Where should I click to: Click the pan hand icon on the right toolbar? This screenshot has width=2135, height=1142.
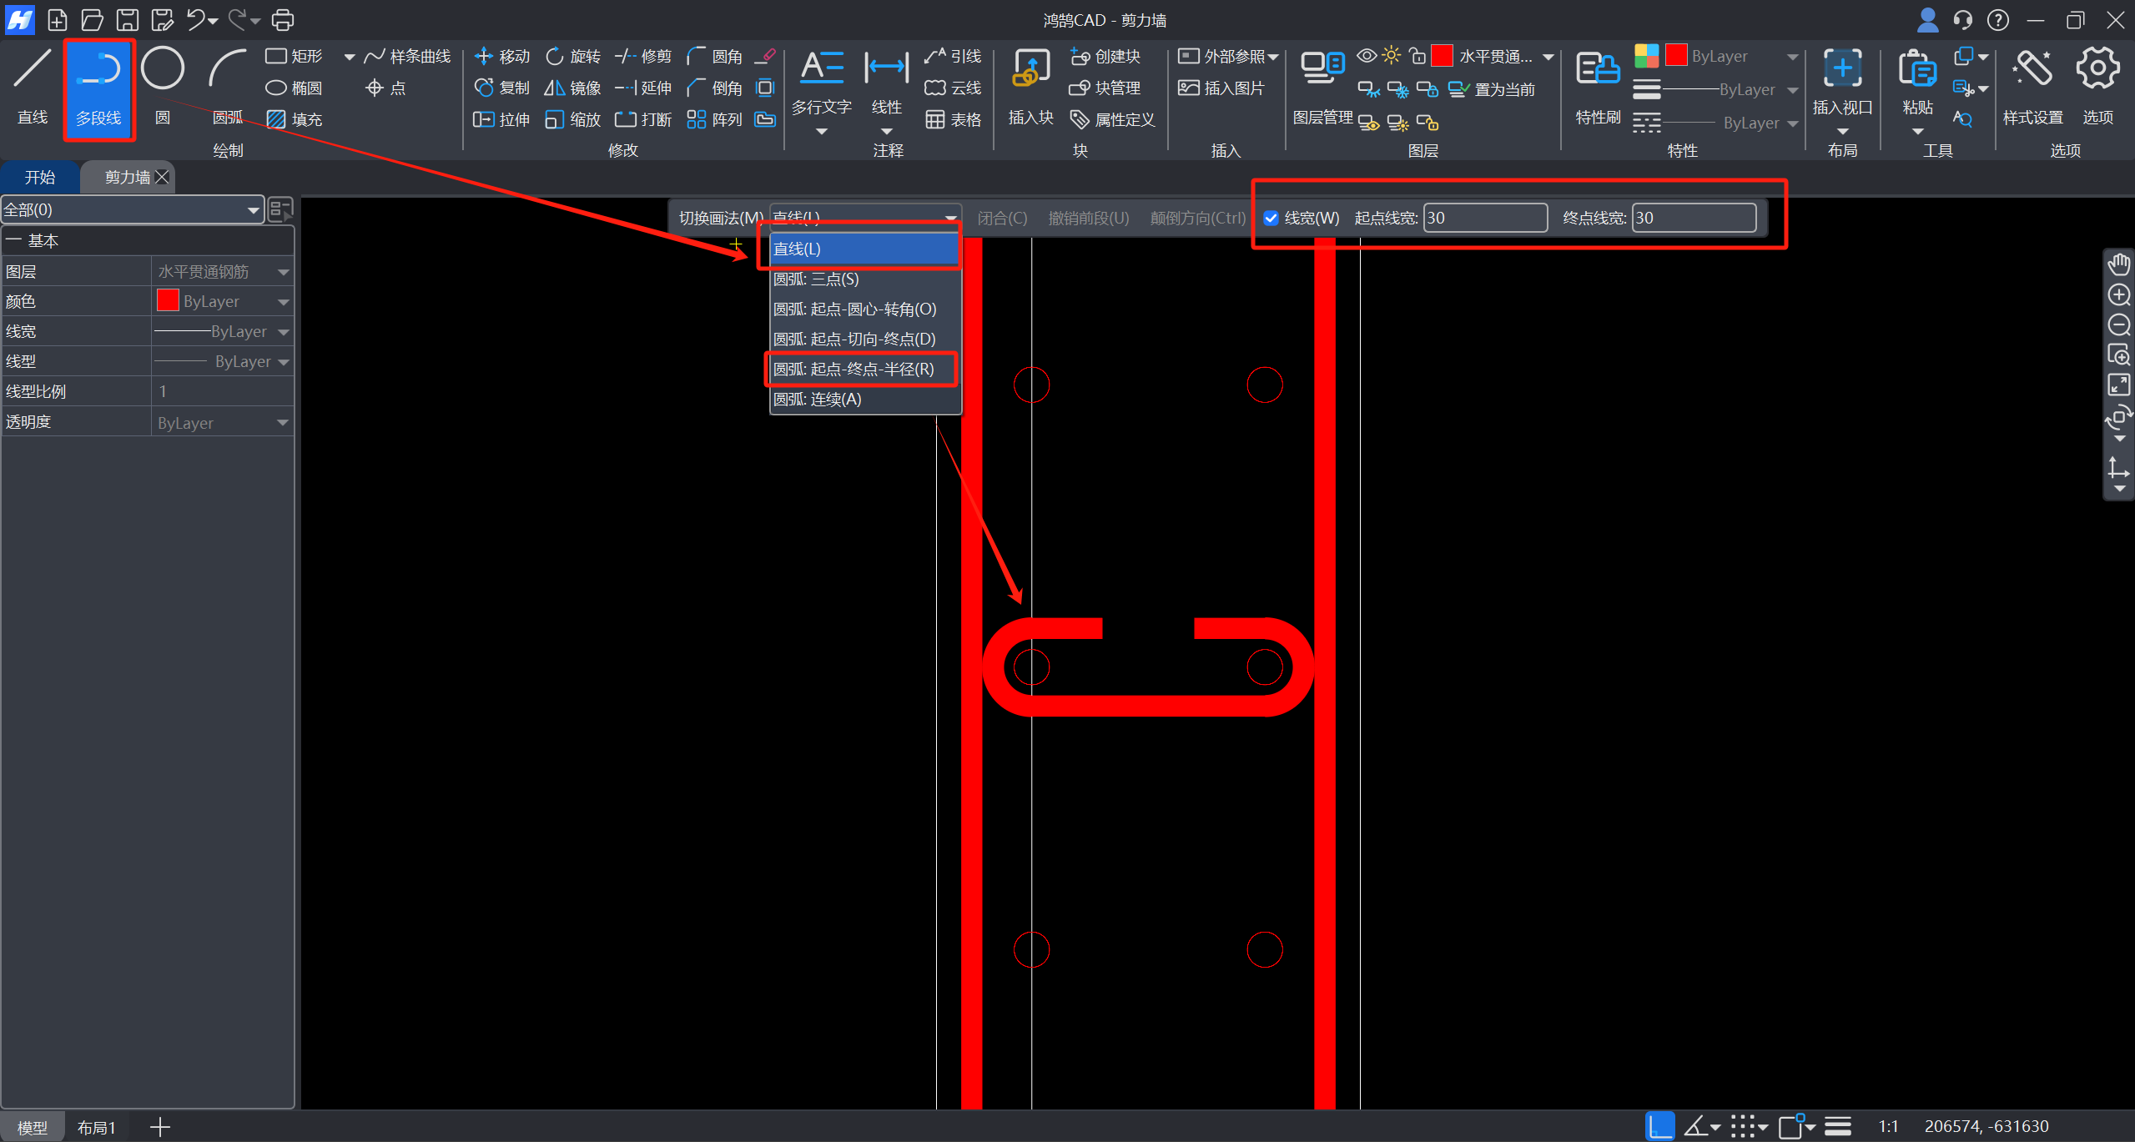tap(2118, 265)
